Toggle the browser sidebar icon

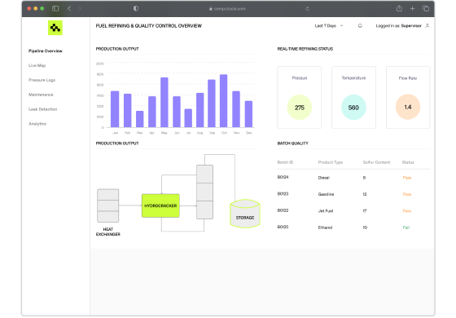(55, 8)
